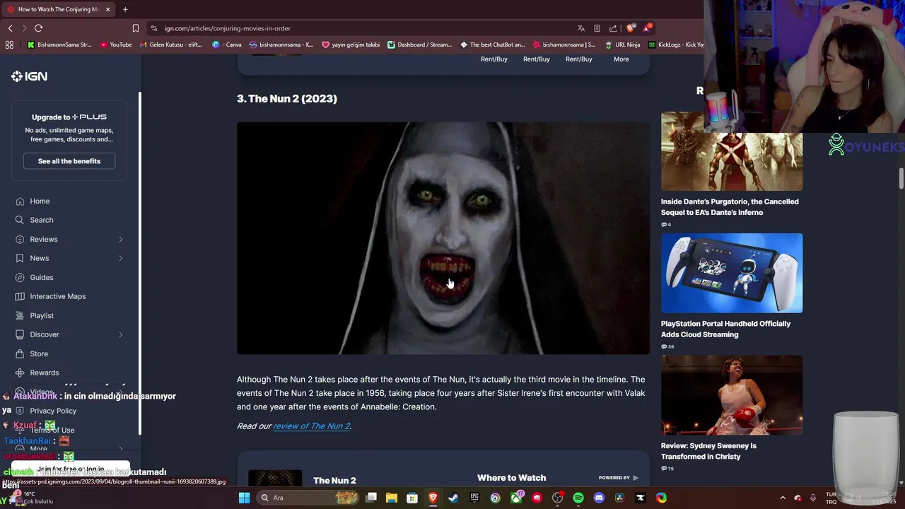Open the Xbox app on taskbar
This screenshot has width=905, height=509.
click(x=516, y=498)
